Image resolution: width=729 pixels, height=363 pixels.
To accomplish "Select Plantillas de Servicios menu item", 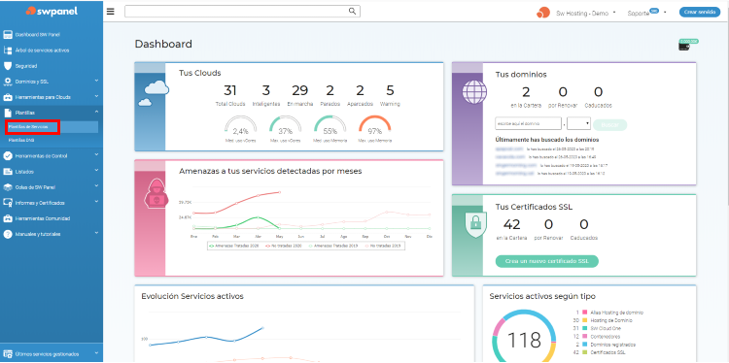I will point(32,127).
